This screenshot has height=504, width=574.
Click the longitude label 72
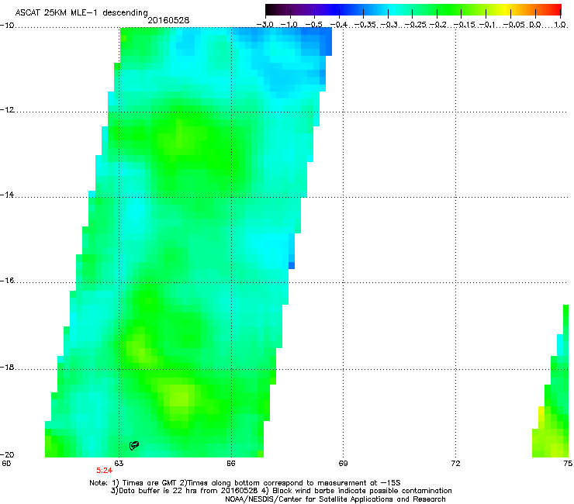click(x=455, y=464)
